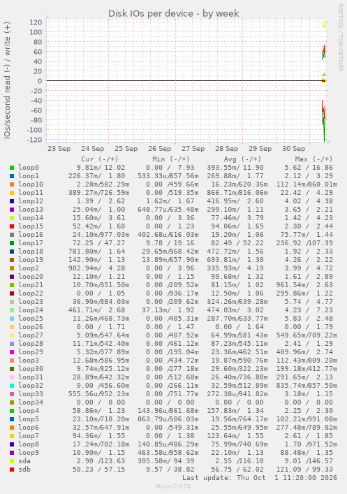
Task: Click the 'loop22' legend label
Action: coord(31,293)
